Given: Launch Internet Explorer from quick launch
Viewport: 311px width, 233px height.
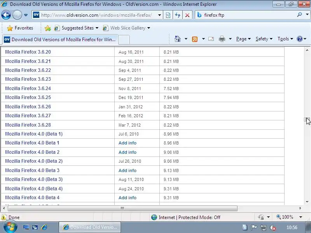Looking at the screenshot, I should pos(44,227).
